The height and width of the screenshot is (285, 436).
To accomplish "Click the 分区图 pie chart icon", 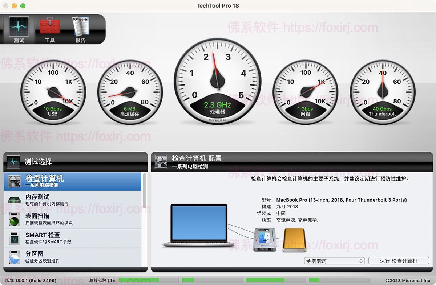I will [x=15, y=257].
